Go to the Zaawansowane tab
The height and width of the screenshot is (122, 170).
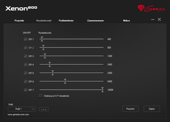coord(95,21)
